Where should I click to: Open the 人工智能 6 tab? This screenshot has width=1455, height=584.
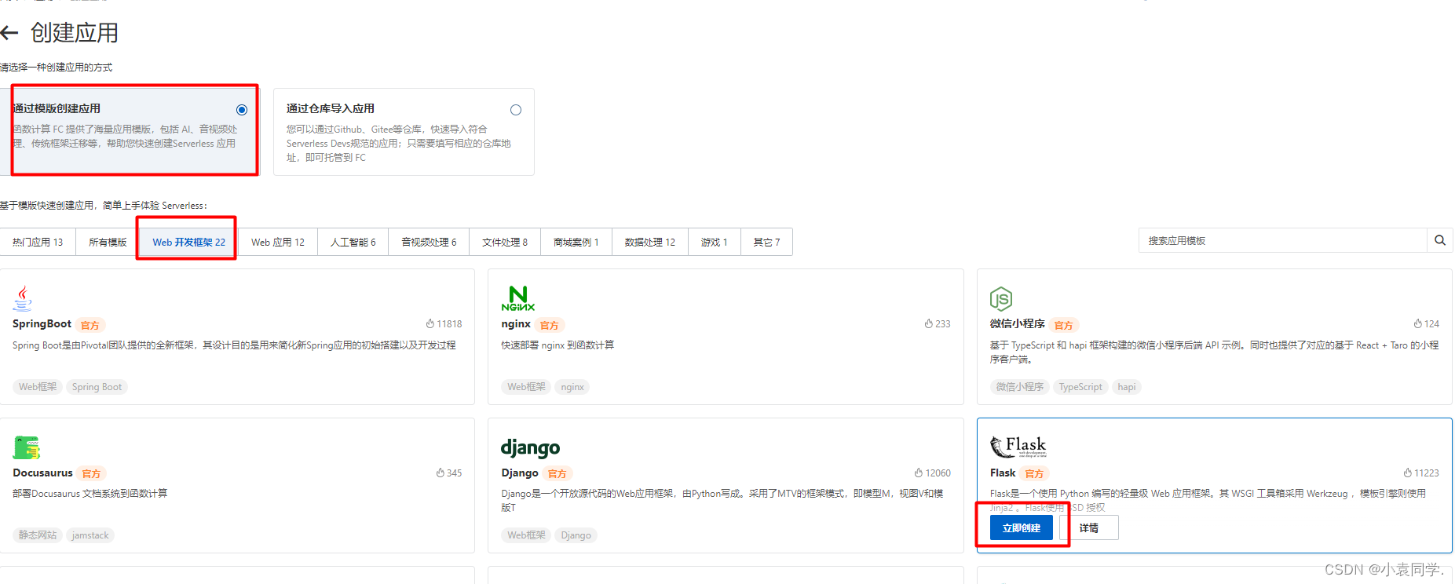pos(353,242)
